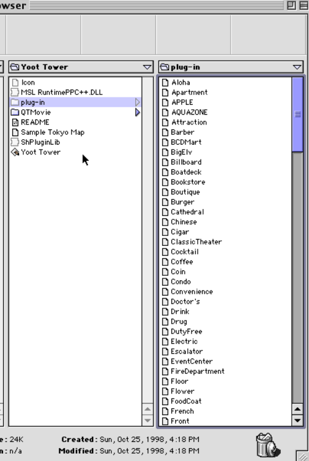Click the Sample Tokyo Map file icon
The image size is (309, 461).
15,132
